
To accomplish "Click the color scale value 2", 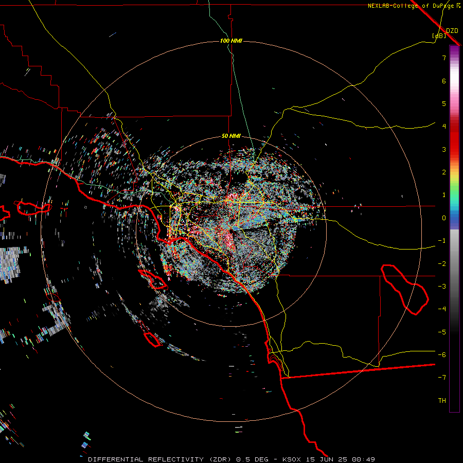I will 444,172.
